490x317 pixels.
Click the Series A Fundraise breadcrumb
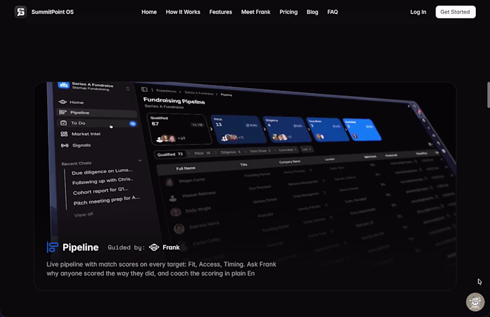click(x=198, y=93)
